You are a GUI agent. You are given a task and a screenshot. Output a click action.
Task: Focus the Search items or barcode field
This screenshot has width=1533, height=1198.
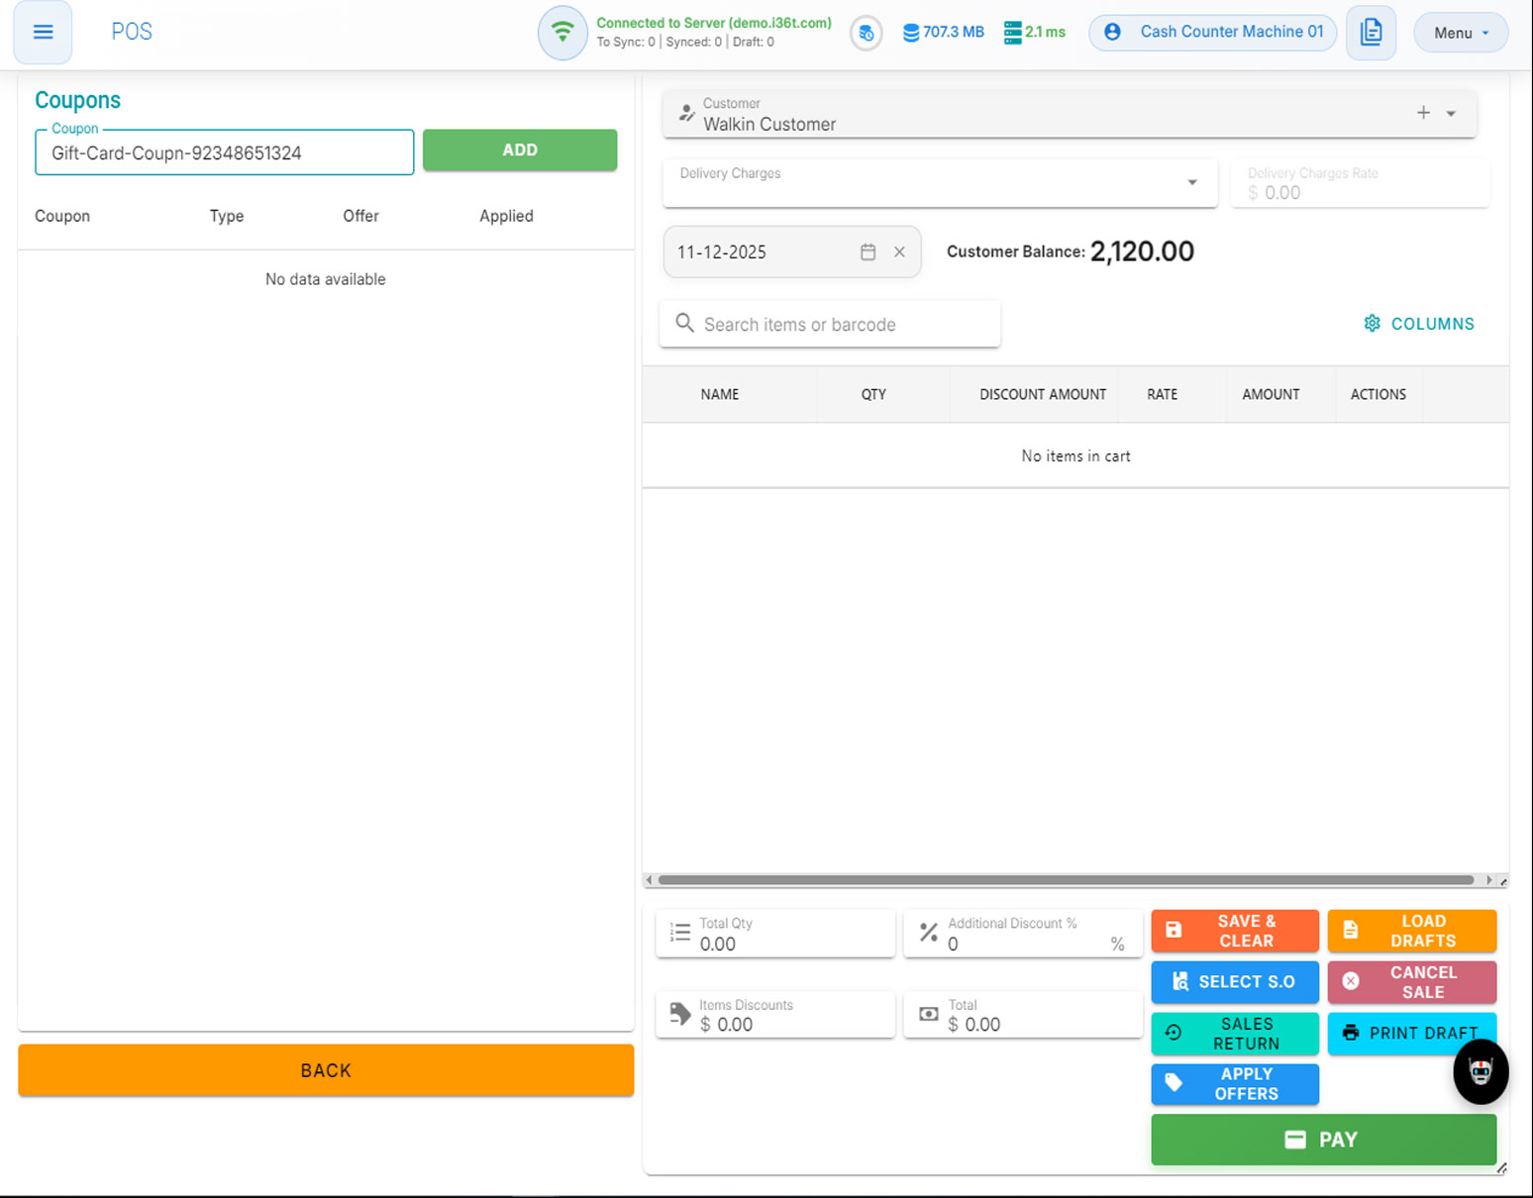click(x=830, y=325)
